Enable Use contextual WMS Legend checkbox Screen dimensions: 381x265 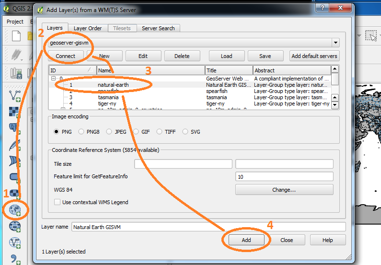(58, 202)
